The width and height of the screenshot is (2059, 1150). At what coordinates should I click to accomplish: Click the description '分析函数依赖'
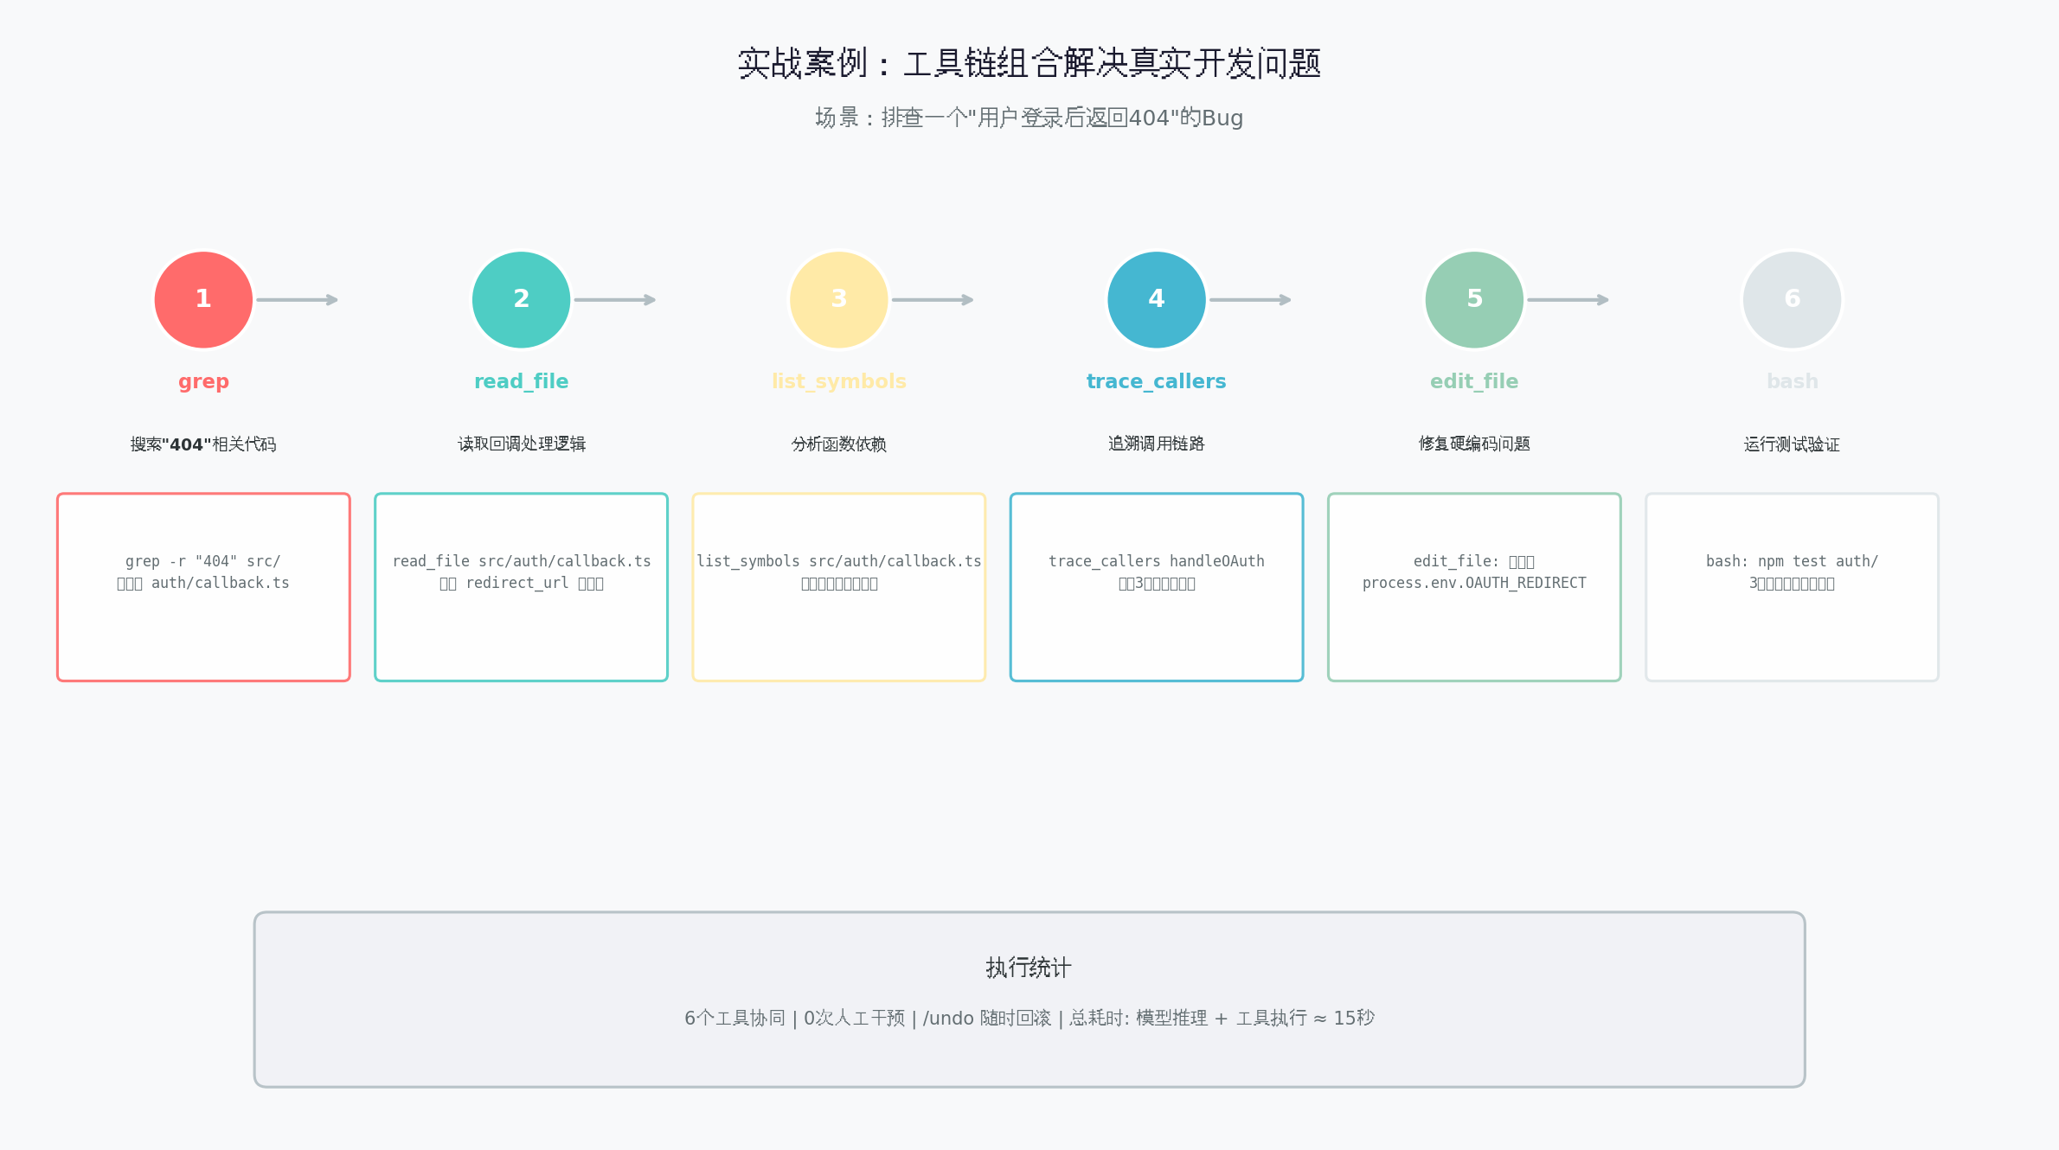(838, 444)
